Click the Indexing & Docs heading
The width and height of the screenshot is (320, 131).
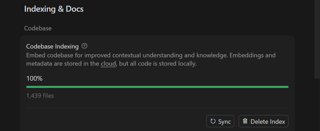coord(54,9)
